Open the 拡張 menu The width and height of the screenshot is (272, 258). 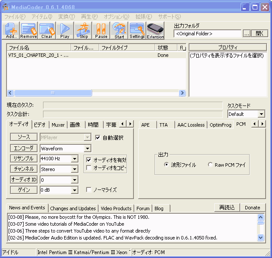[x=144, y=17]
